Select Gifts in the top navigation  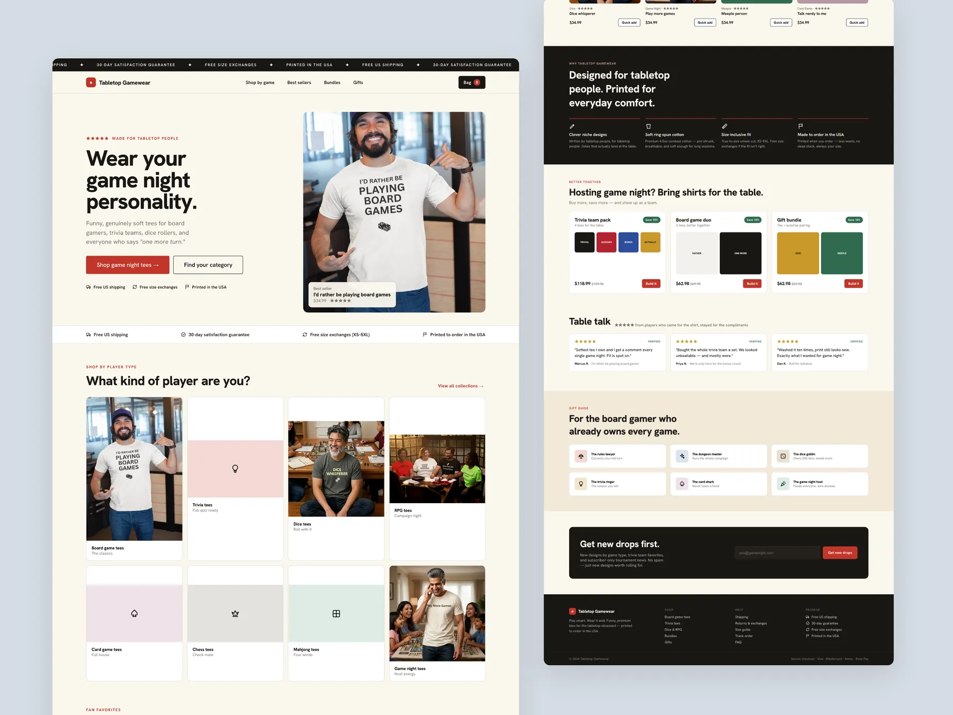pos(358,83)
